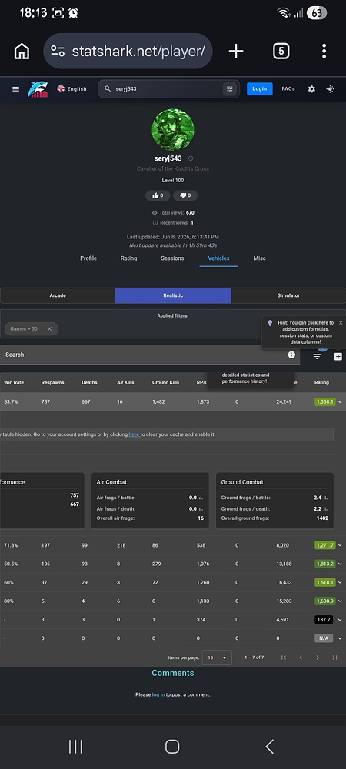This screenshot has height=769, width=346.
Task: Add a custom data column plus icon
Action: [338, 357]
